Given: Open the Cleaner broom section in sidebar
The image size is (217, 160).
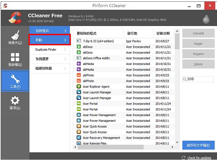Looking at the screenshot, I should (x=15, y=37).
